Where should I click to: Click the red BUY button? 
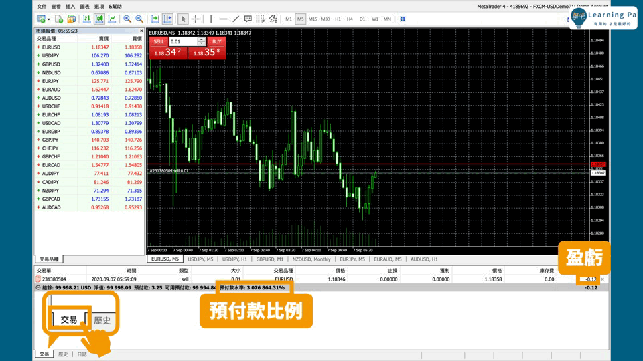(x=216, y=41)
